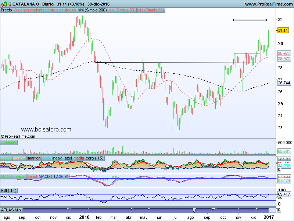The height and width of the screenshot is (221, 294).
Task: Click the 26,744 moving average value tag
Action: click(284, 83)
